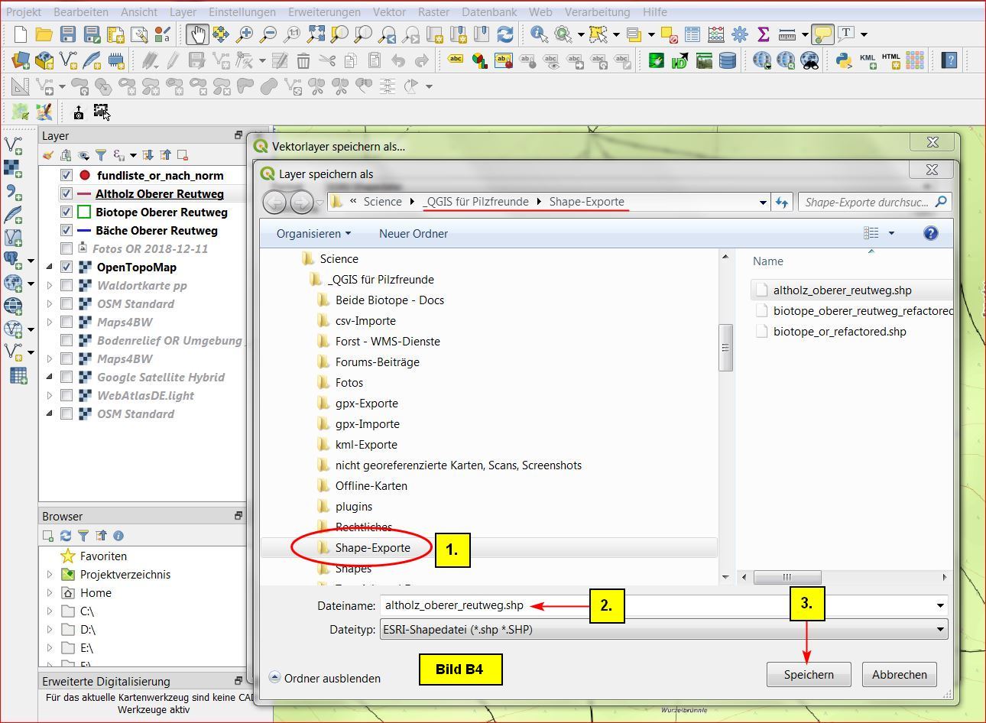This screenshot has height=723, width=986.
Task: Open the Dateityp file type dropdown
Action: pyautogui.click(x=939, y=630)
